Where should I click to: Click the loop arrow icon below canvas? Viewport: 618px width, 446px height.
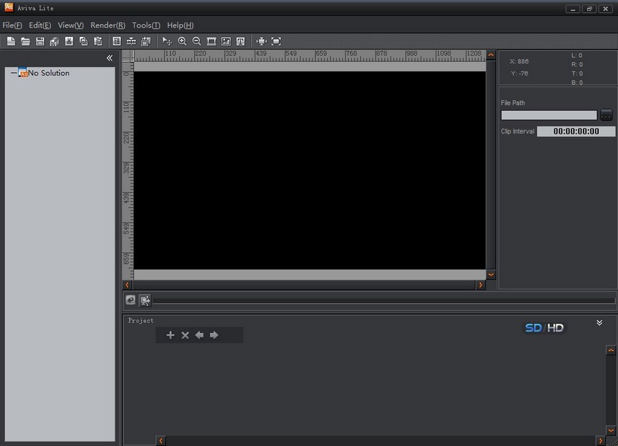(x=130, y=300)
